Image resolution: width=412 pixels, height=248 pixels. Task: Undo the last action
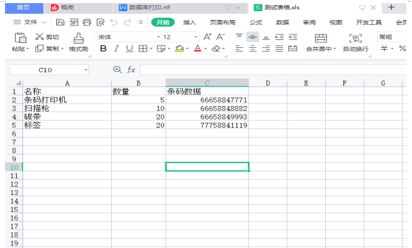[114, 22]
